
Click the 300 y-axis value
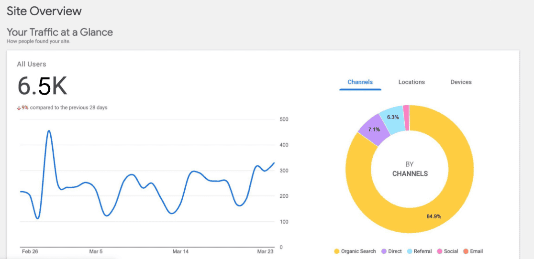(x=284, y=171)
